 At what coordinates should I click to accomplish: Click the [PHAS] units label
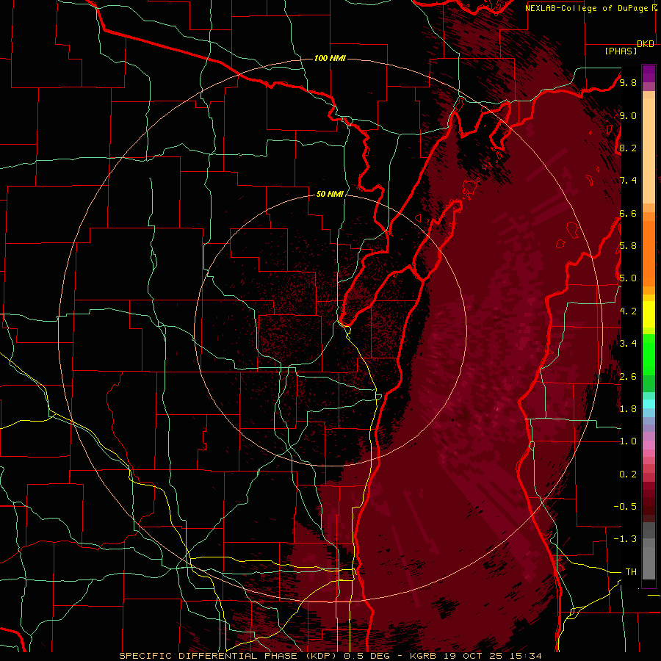pos(621,51)
